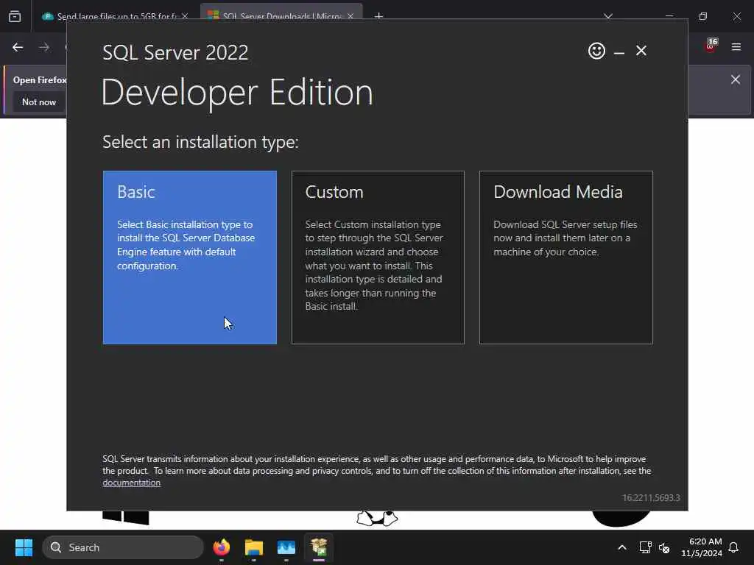754x565 pixels.
Task: Open network status tray icon
Action: [645, 547]
